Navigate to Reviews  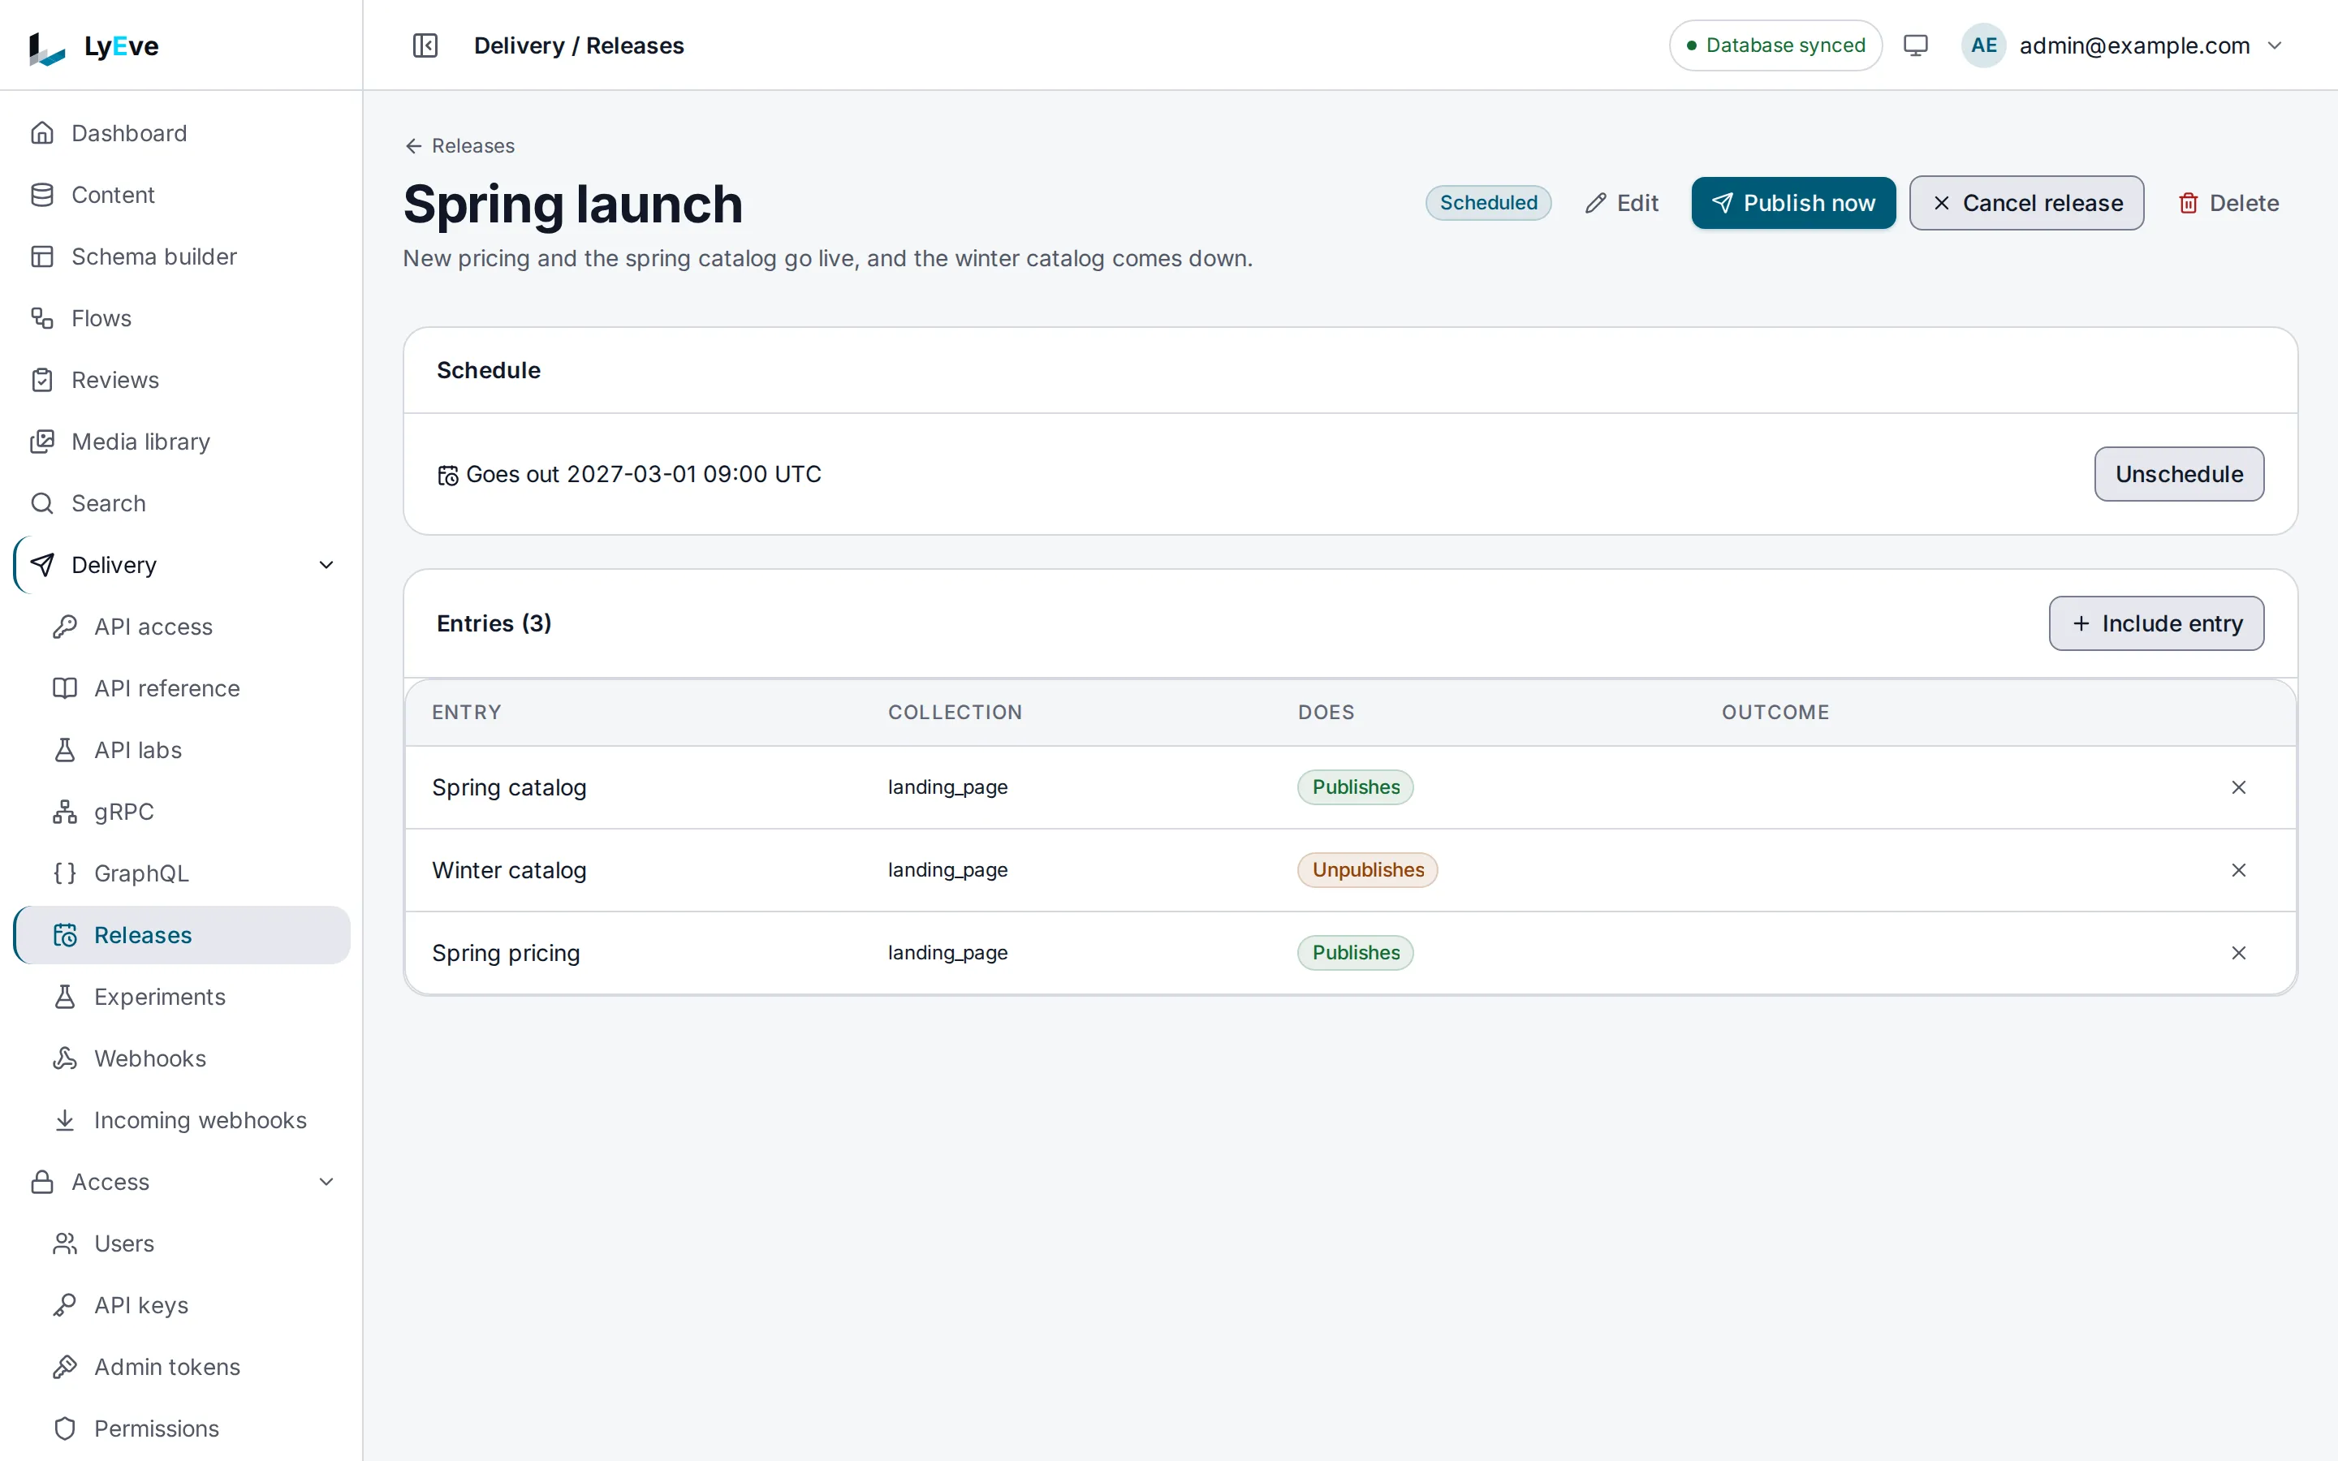[x=182, y=380]
